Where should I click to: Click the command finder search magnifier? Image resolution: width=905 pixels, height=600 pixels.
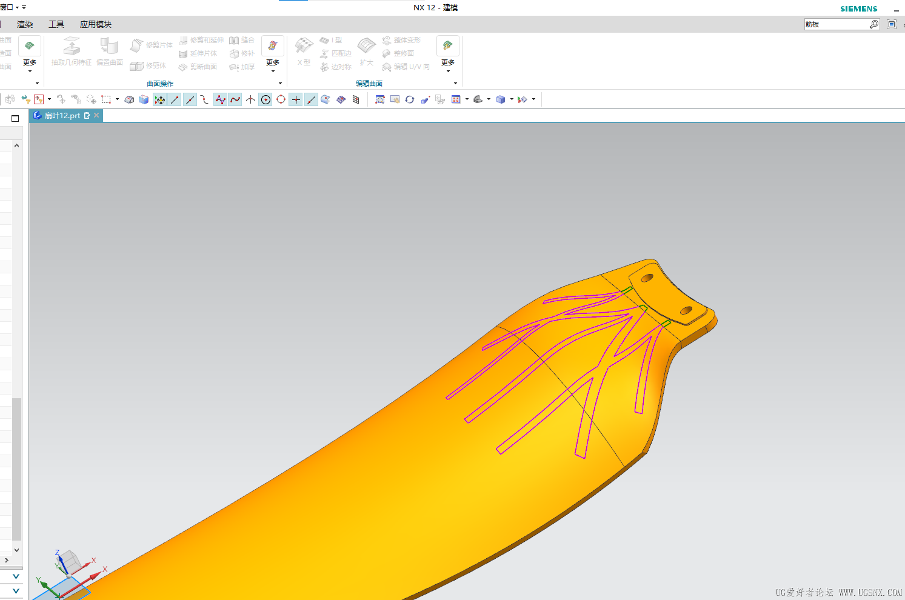(873, 24)
